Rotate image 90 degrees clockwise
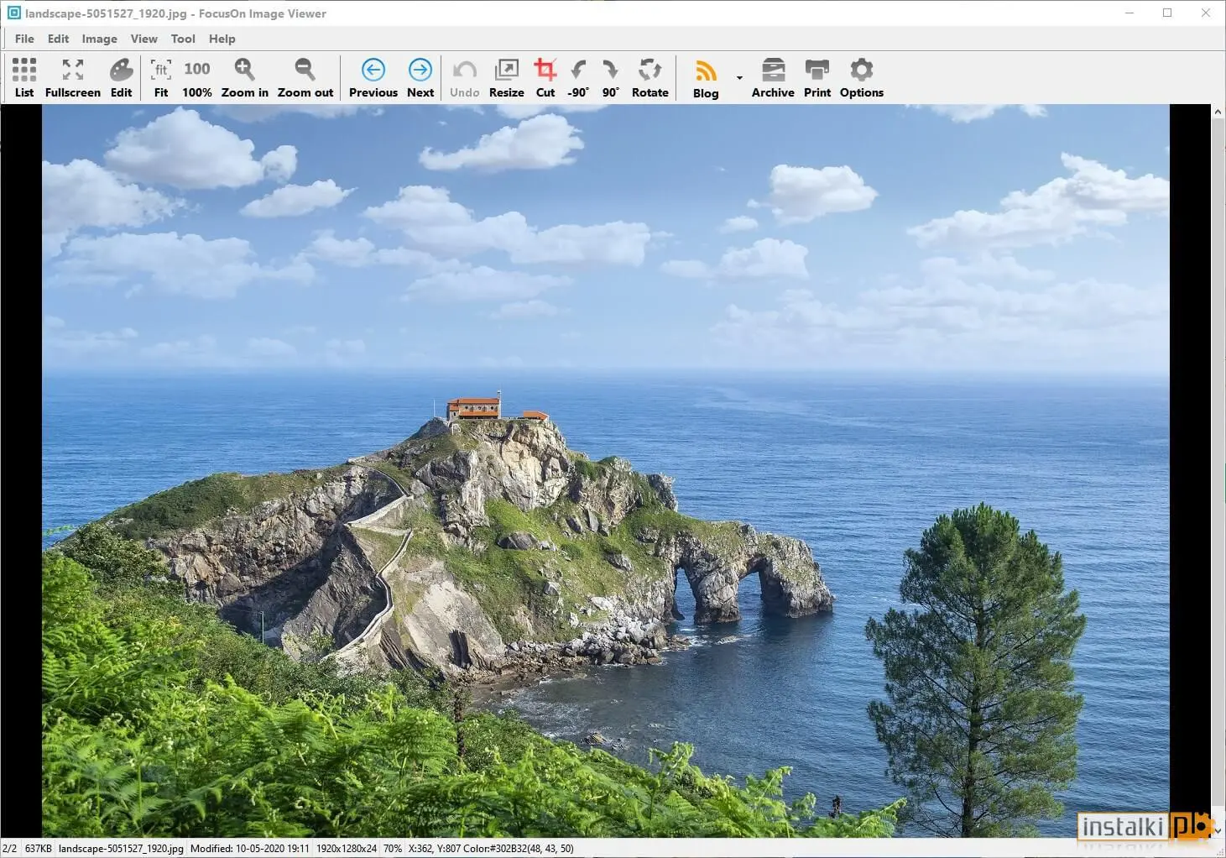Image resolution: width=1226 pixels, height=858 pixels. click(x=611, y=78)
